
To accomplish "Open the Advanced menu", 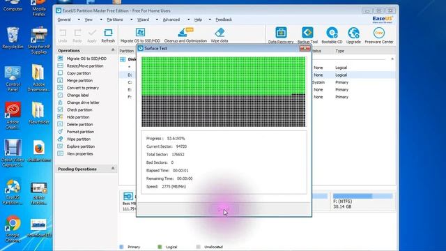I will (171, 20).
